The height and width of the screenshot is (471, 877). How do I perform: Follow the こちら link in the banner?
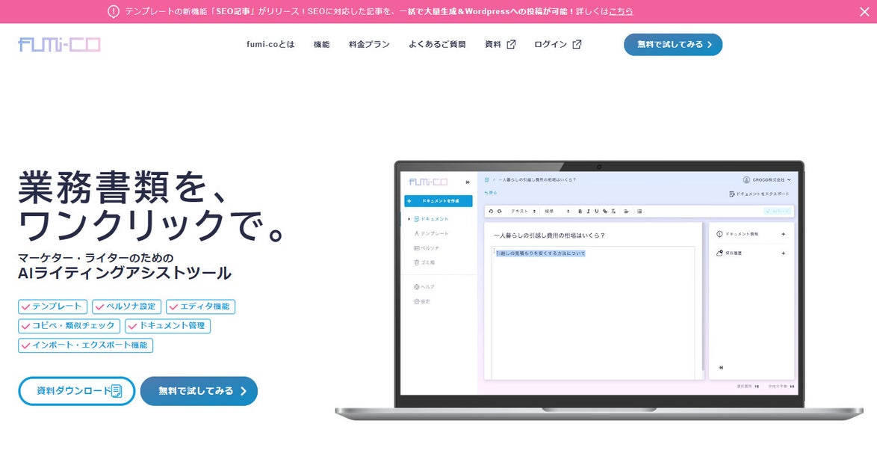tap(621, 11)
